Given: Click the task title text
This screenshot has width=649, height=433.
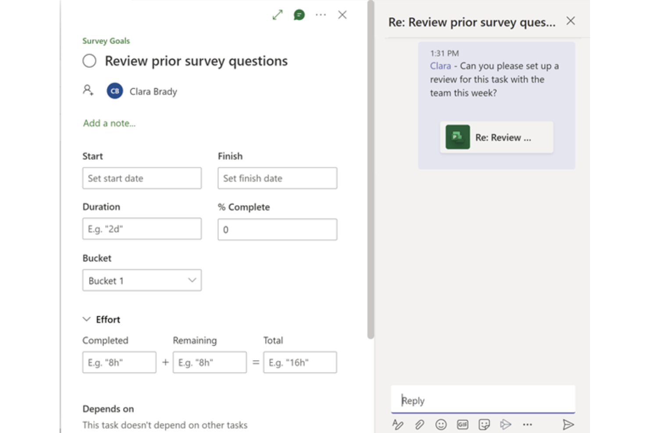Looking at the screenshot, I should click(x=196, y=61).
